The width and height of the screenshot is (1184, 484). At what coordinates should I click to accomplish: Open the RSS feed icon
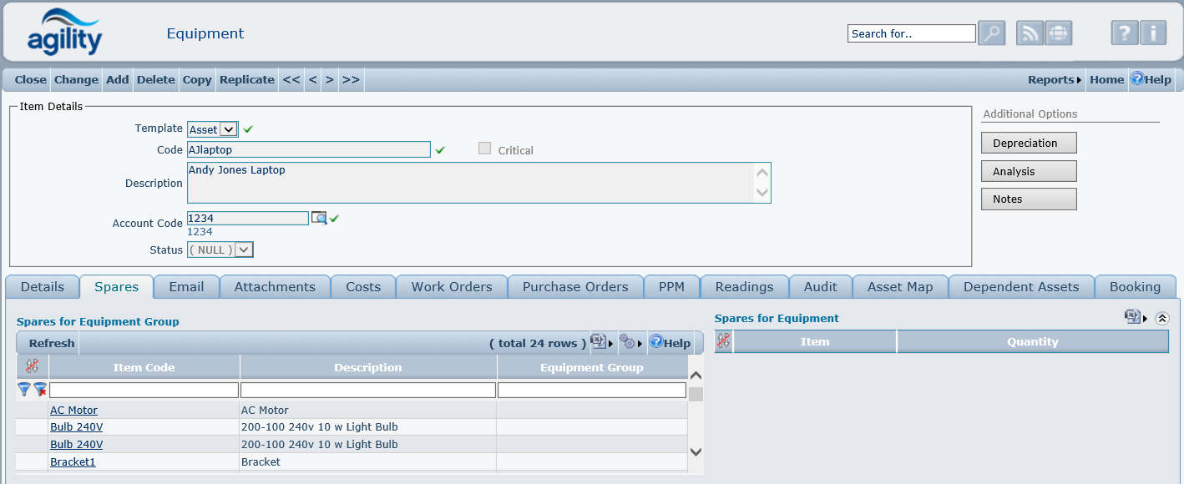click(x=1030, y=33)
